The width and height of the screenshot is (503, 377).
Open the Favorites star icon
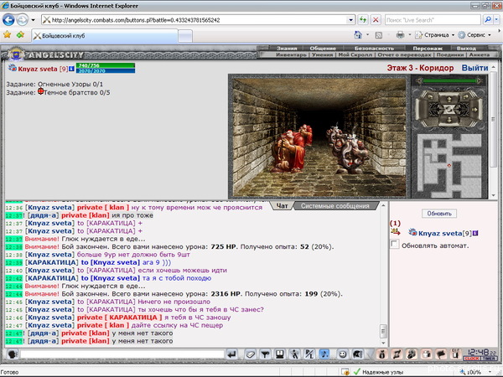pos(7,34)
